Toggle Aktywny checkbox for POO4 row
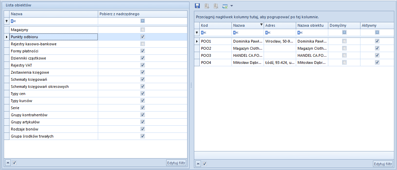 (x=377, y=62)
